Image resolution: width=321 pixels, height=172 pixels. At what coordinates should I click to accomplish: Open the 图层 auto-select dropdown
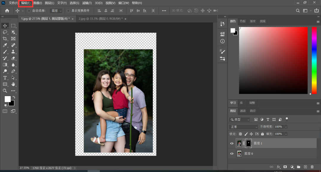[x=56, y=11]
